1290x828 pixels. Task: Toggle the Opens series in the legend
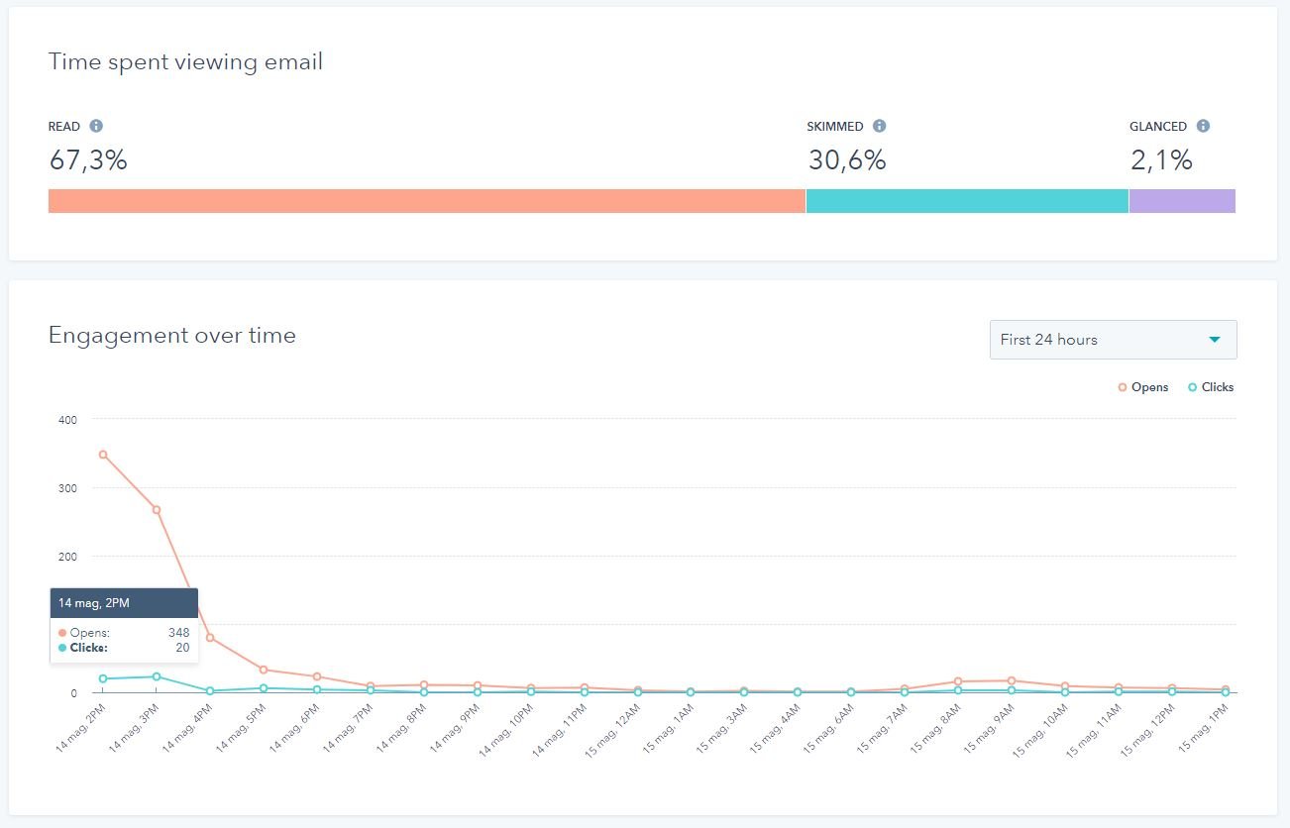[1143, 387]
